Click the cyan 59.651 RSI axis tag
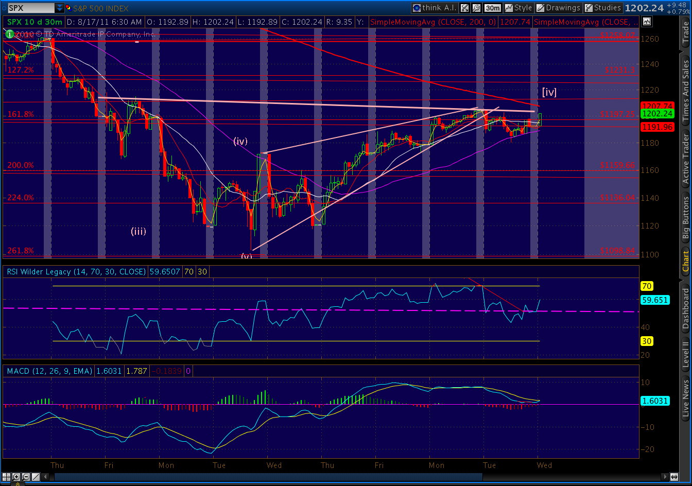This screenshot has height=486, width=692. 655,300
